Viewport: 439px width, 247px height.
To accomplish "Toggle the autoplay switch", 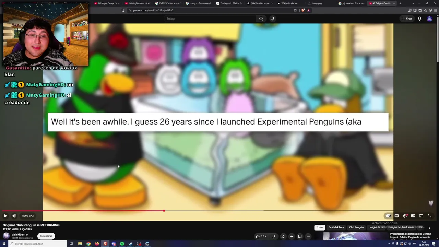I will pos(388,216).
